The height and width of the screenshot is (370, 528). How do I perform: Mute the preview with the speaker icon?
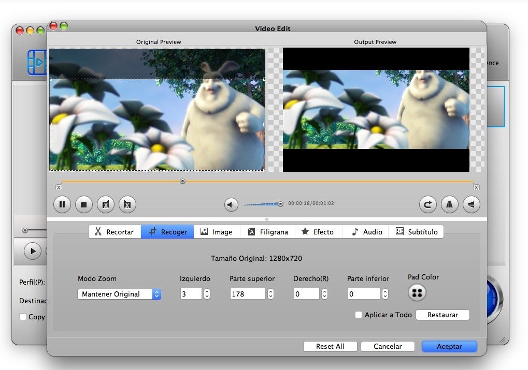[231, 204]
